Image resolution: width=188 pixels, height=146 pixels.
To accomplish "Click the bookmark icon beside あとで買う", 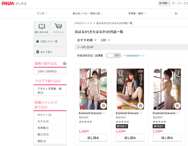I will coord(38,52).
